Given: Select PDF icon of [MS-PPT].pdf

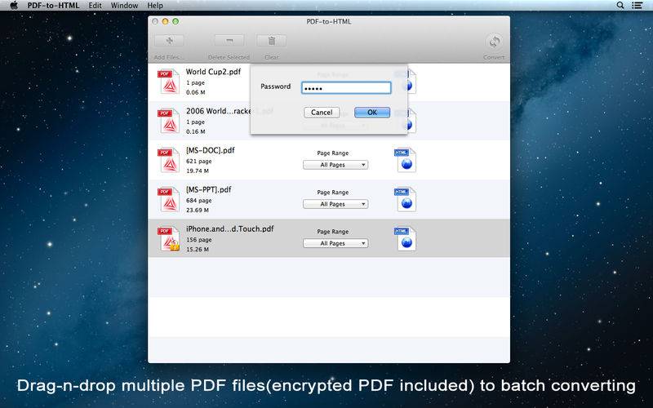Looking at the screenshot, I should point(169,199).
